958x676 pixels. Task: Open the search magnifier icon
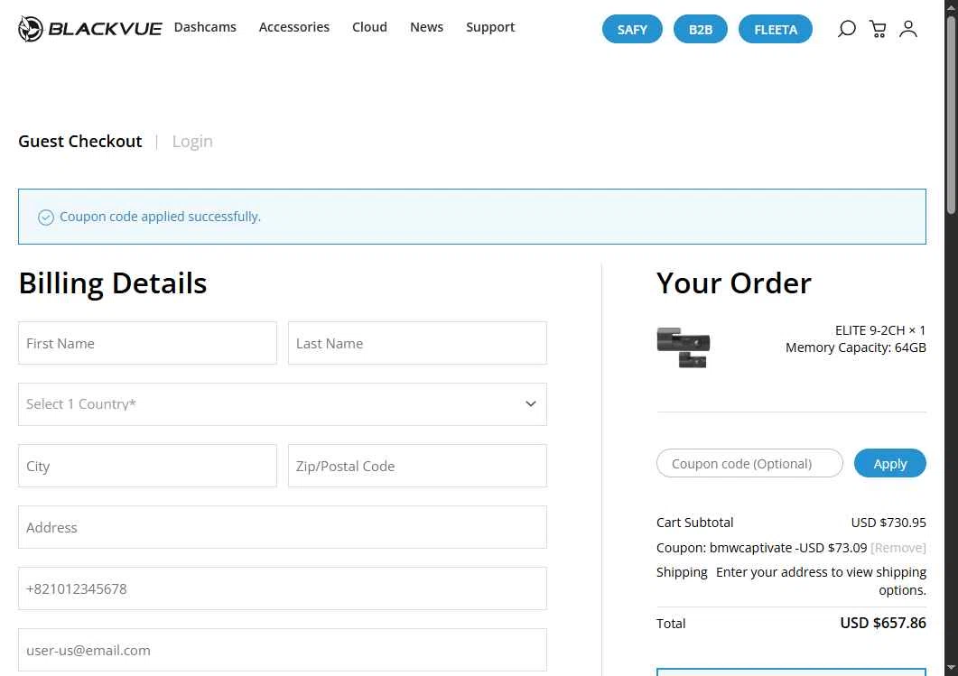(846, 29)
